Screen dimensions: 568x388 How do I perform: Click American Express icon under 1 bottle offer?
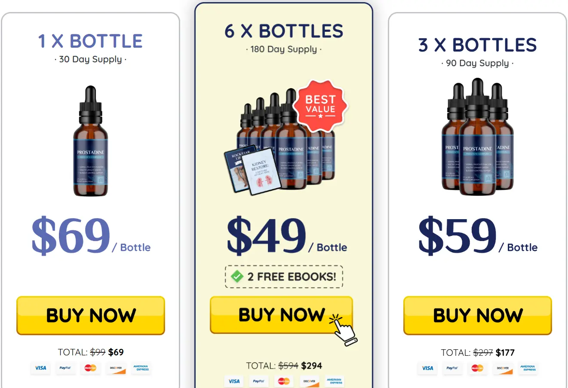pos(141,368)
